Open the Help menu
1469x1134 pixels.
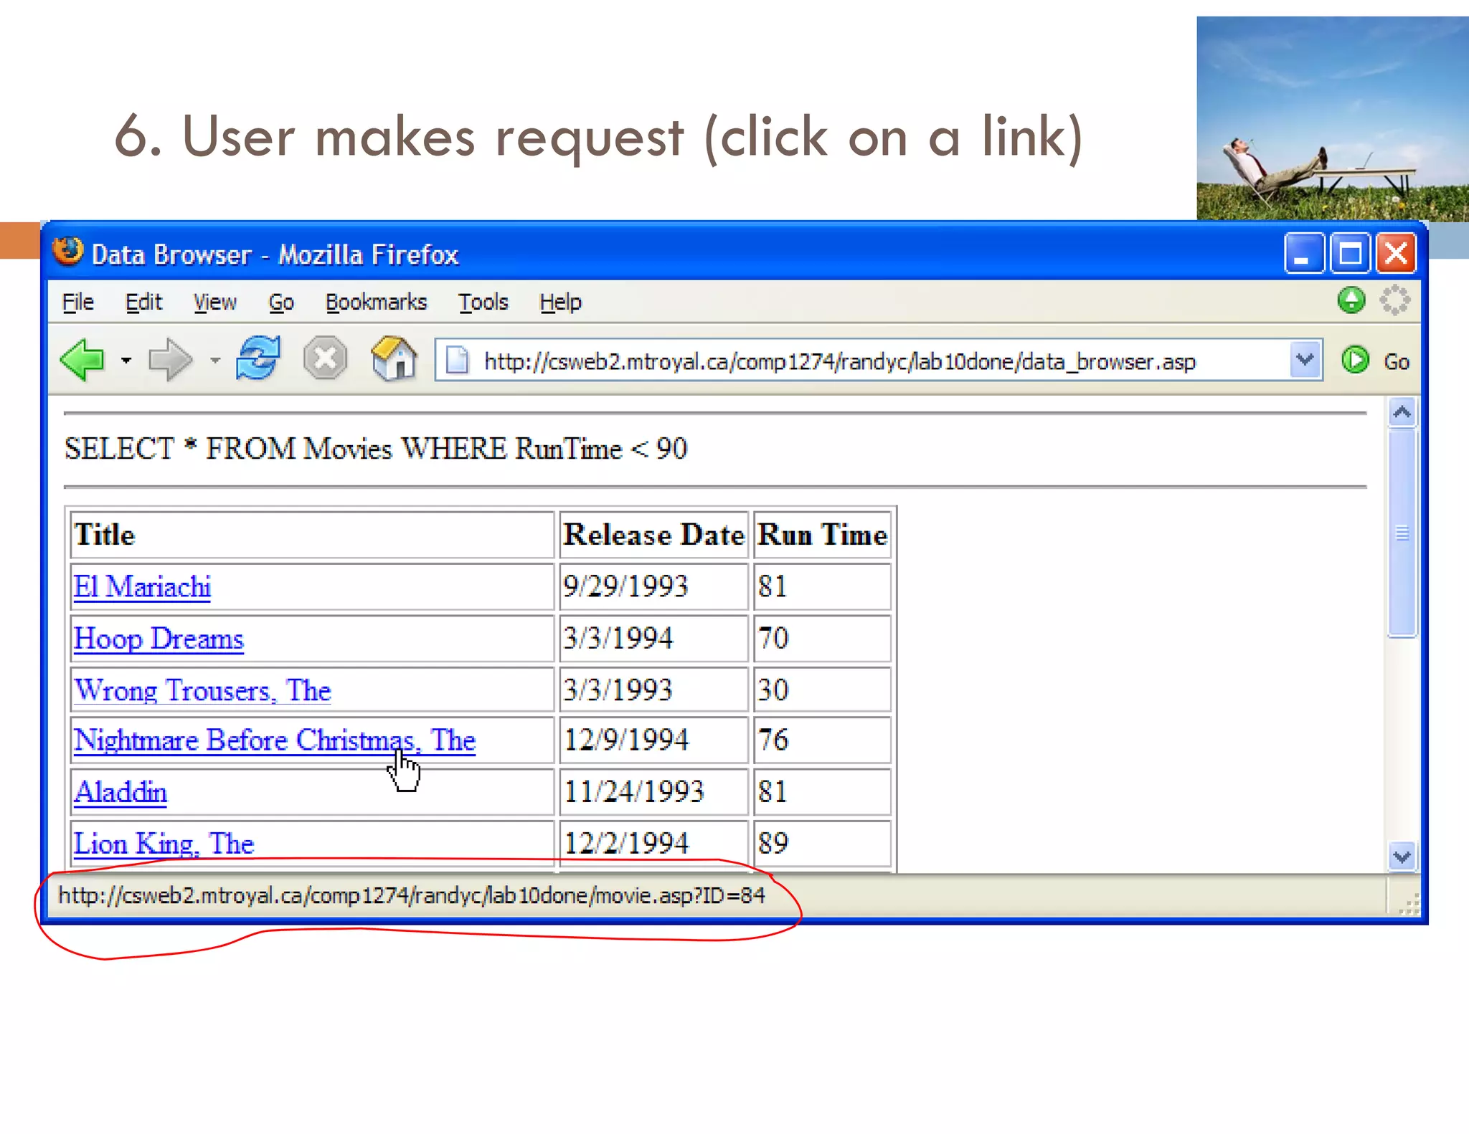tap(560, 302)
